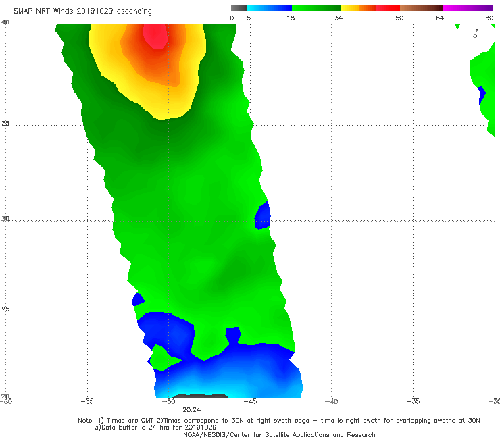Click the latitude label '40'
Image resolution: width=500 pixels, height=439 pixels.
coord(5,22)
